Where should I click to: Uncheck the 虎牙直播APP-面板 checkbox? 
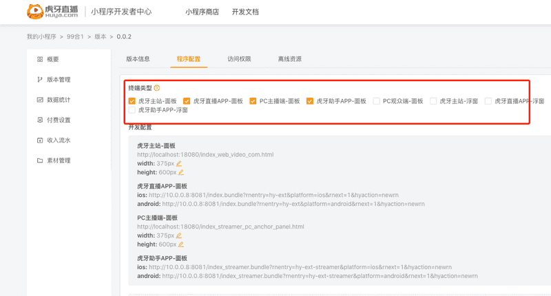point(187,101)
